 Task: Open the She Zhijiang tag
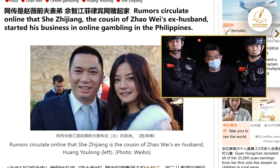point(132,1)
